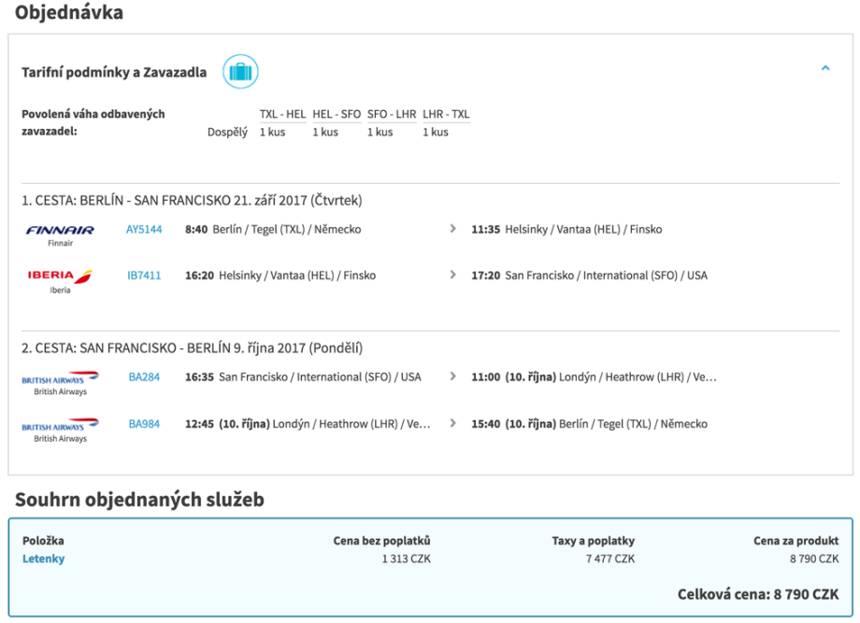The image size is (860, 623).
Task: Collapse the Tarifní podmínky a Zavazadla section
Action: point(824,68)
